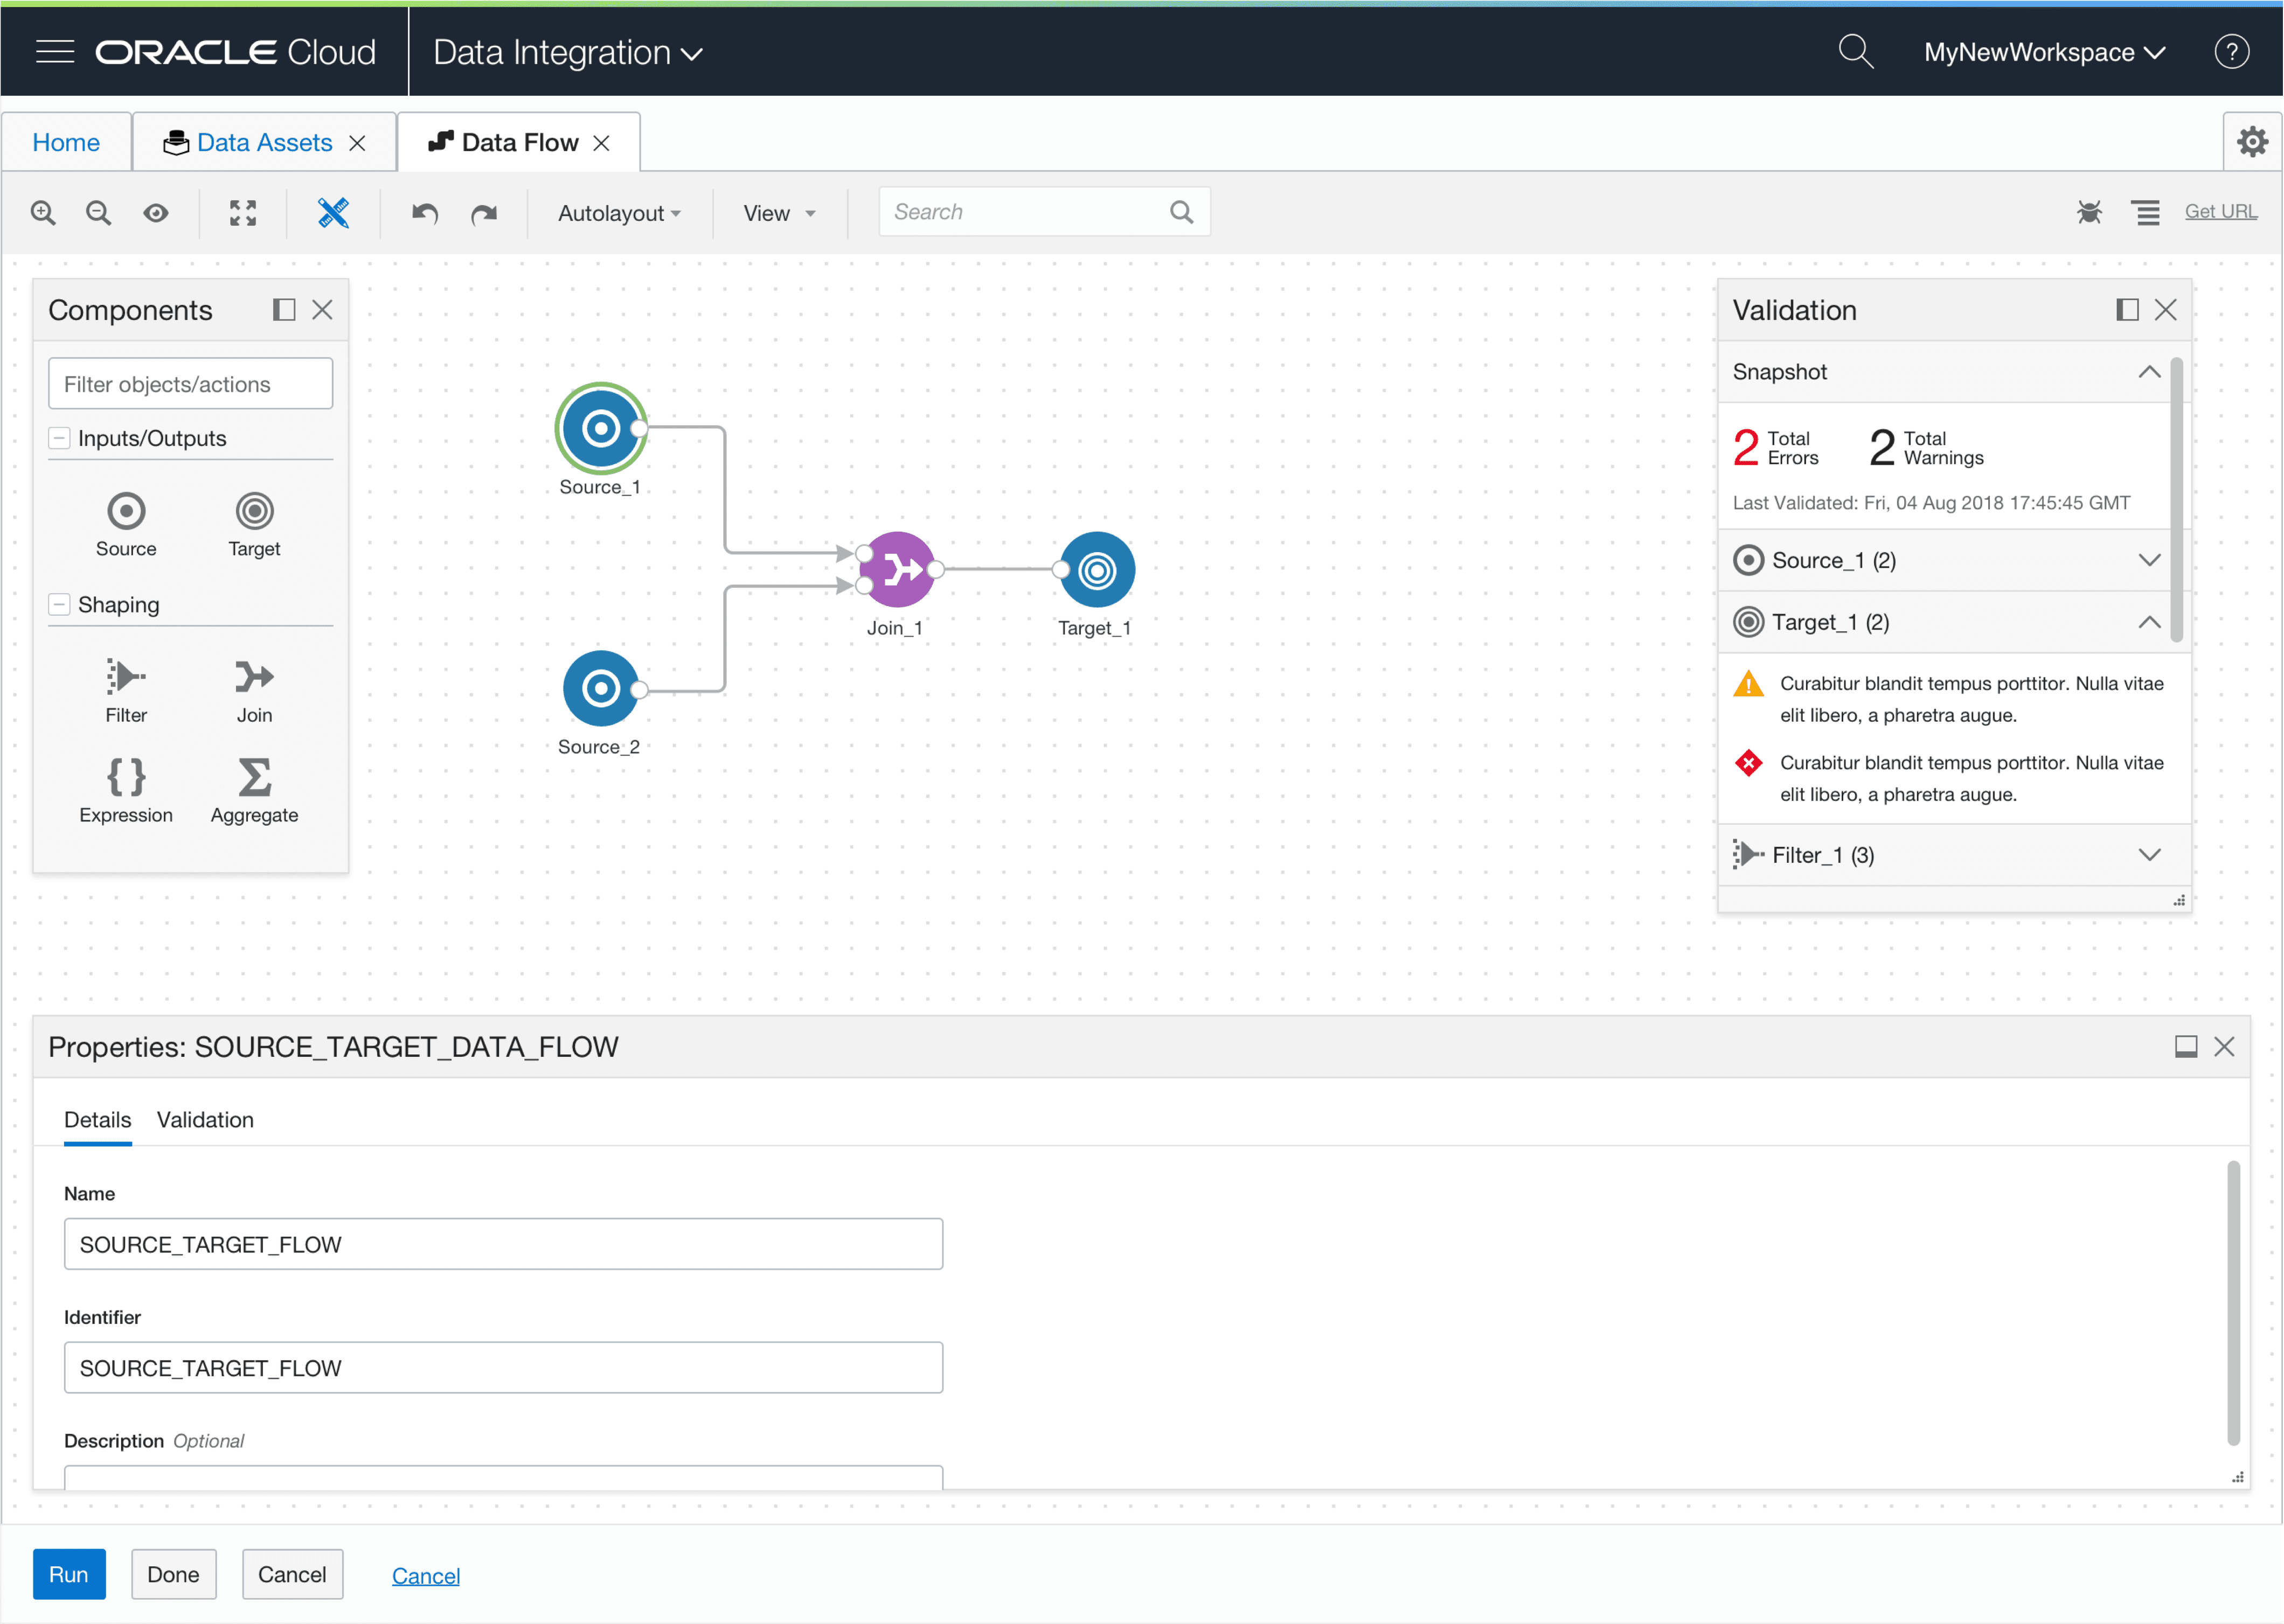2284x1624 pixels.
Task: Open the Validation tab in Properties
Action: [205, 1120]
